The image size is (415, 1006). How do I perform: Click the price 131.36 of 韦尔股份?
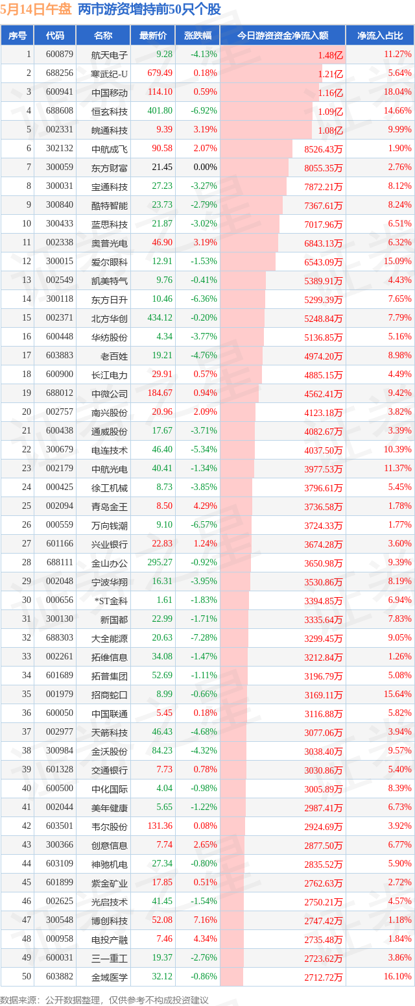point(160,826)
